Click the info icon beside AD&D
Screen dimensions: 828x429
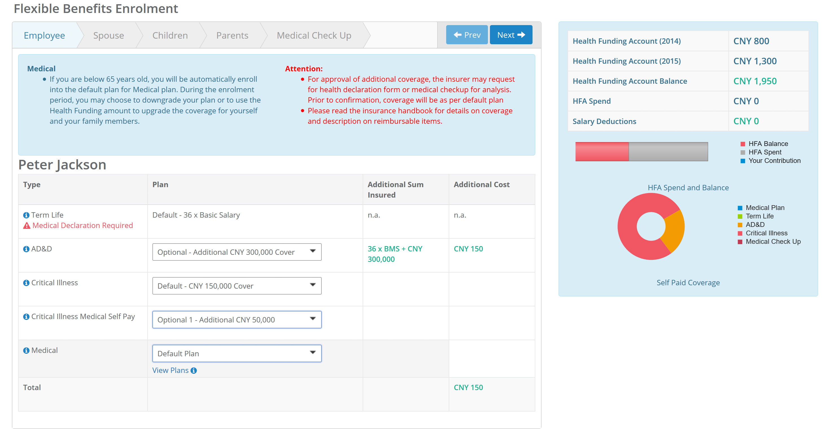26,249
